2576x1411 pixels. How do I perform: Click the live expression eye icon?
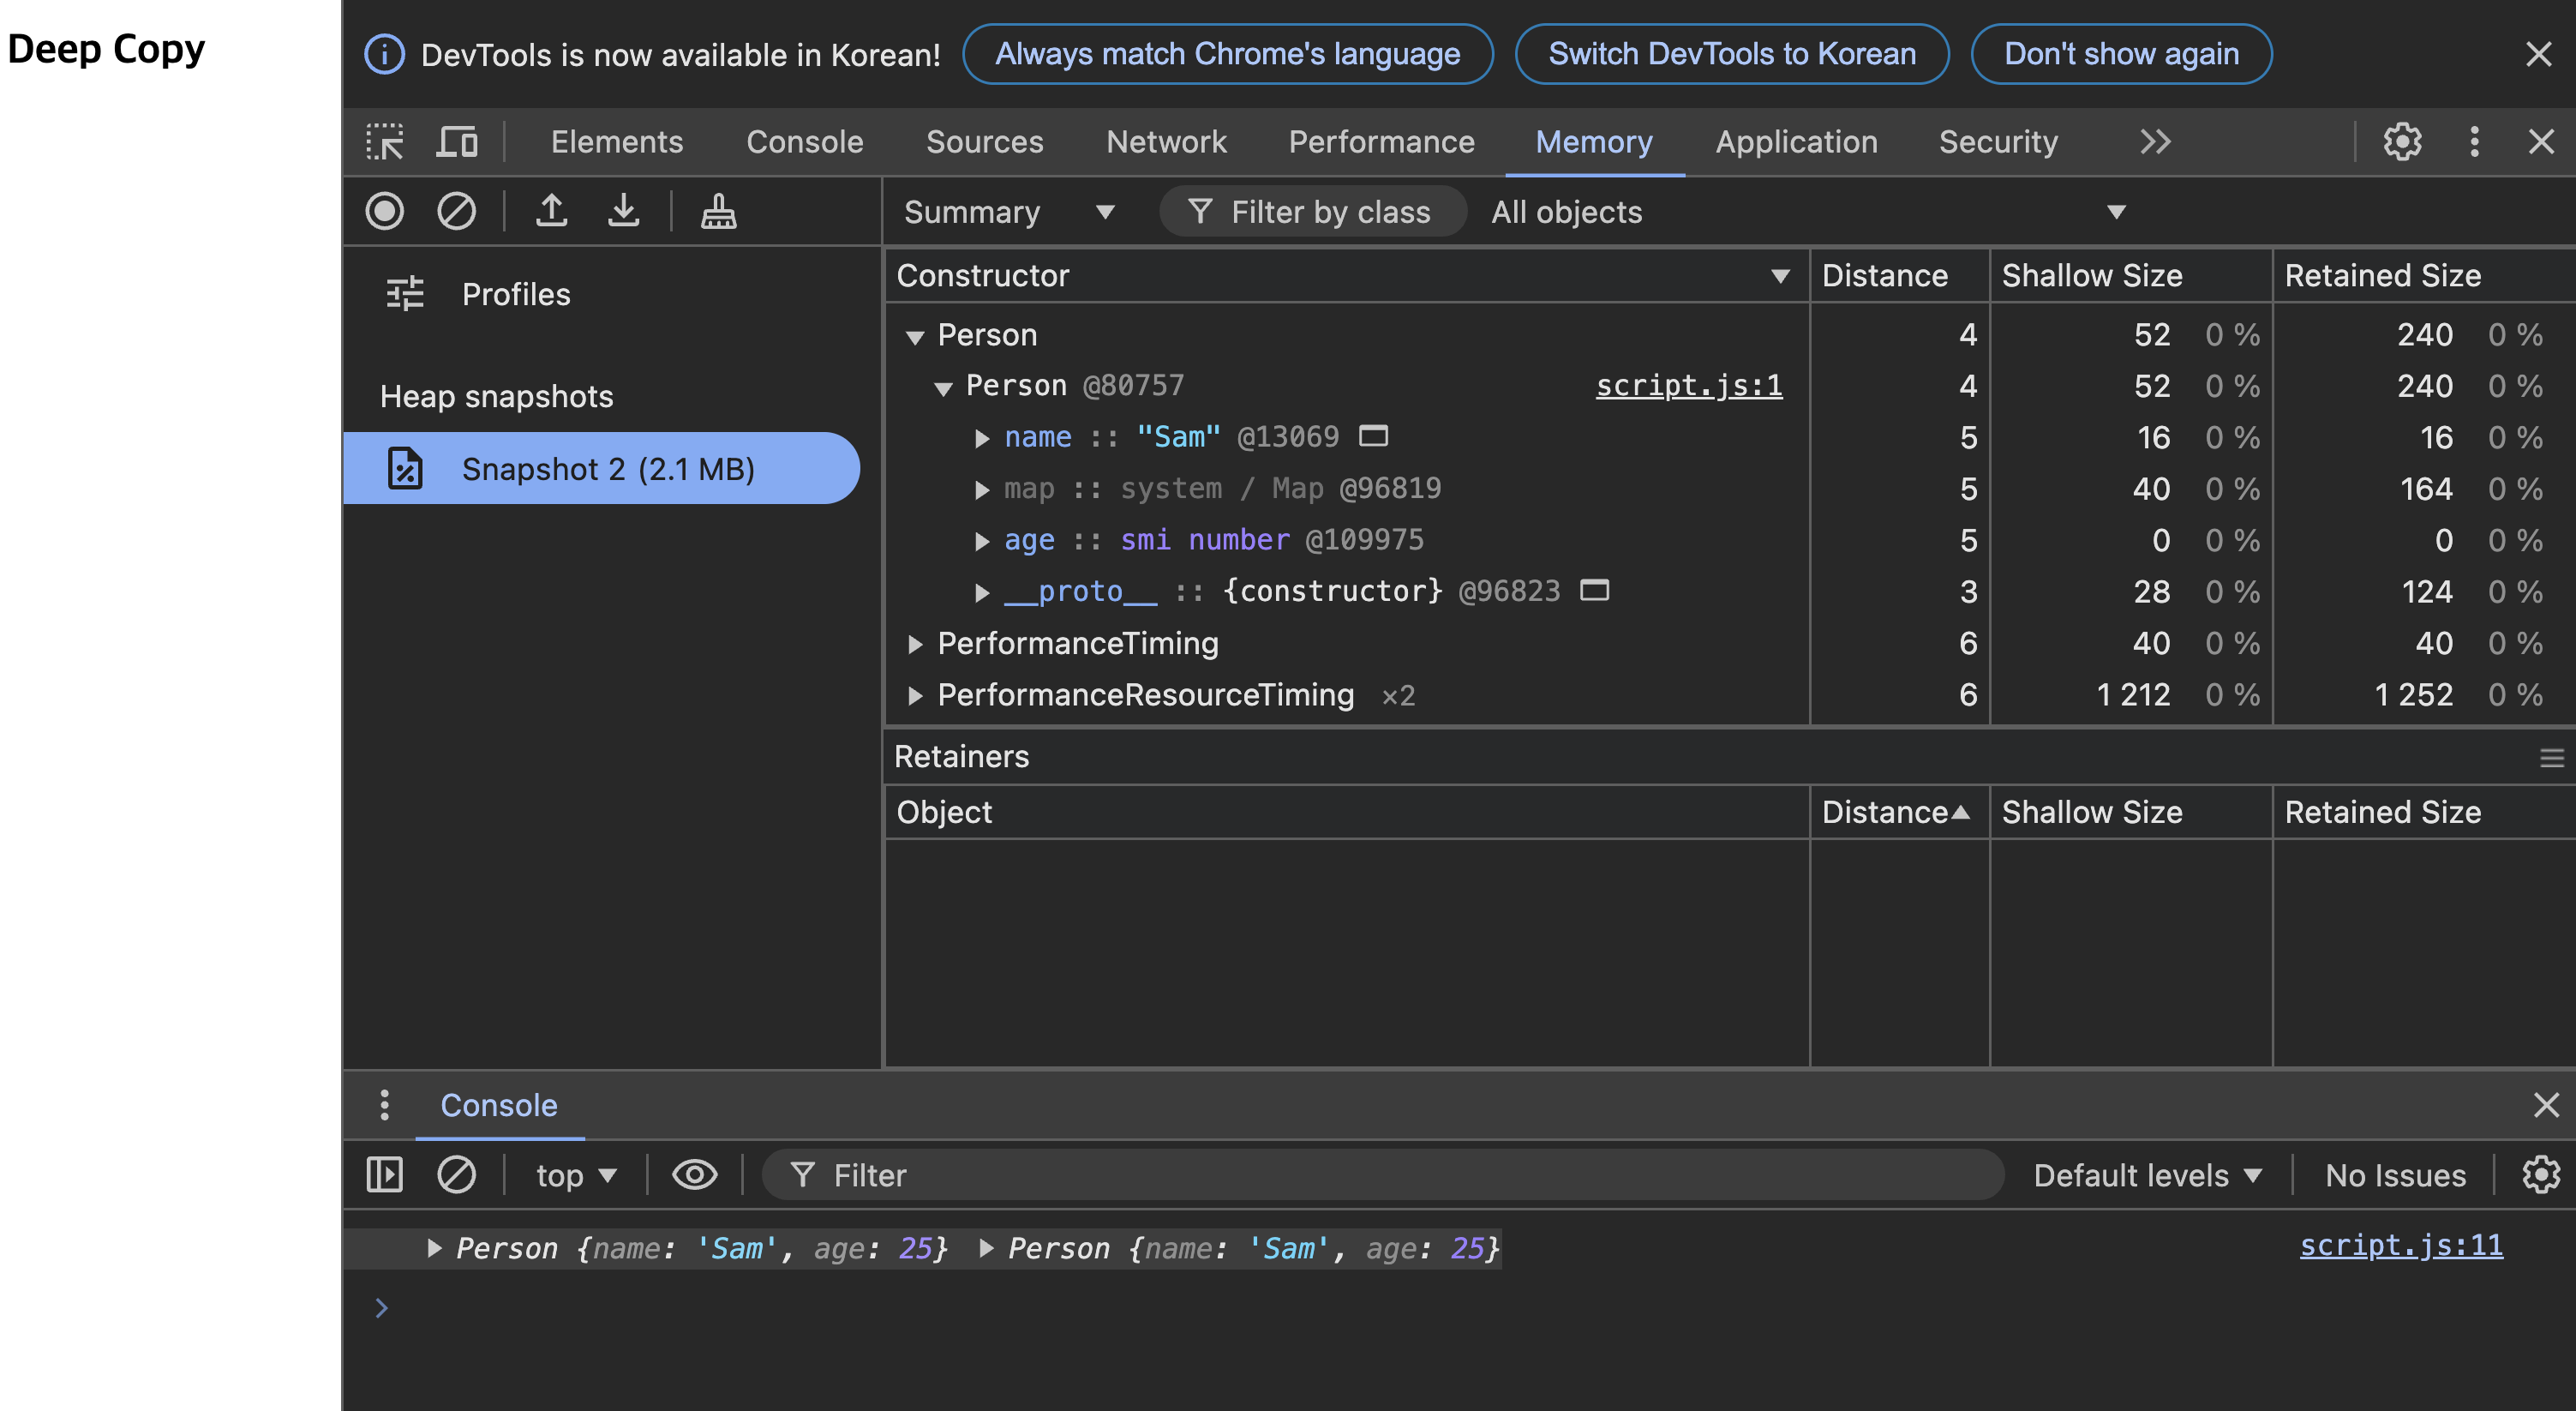point(694,1174)
